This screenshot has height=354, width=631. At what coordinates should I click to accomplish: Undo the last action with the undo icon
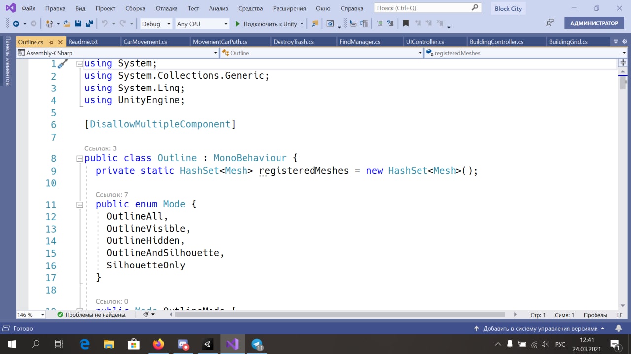(x=105, y=24)
